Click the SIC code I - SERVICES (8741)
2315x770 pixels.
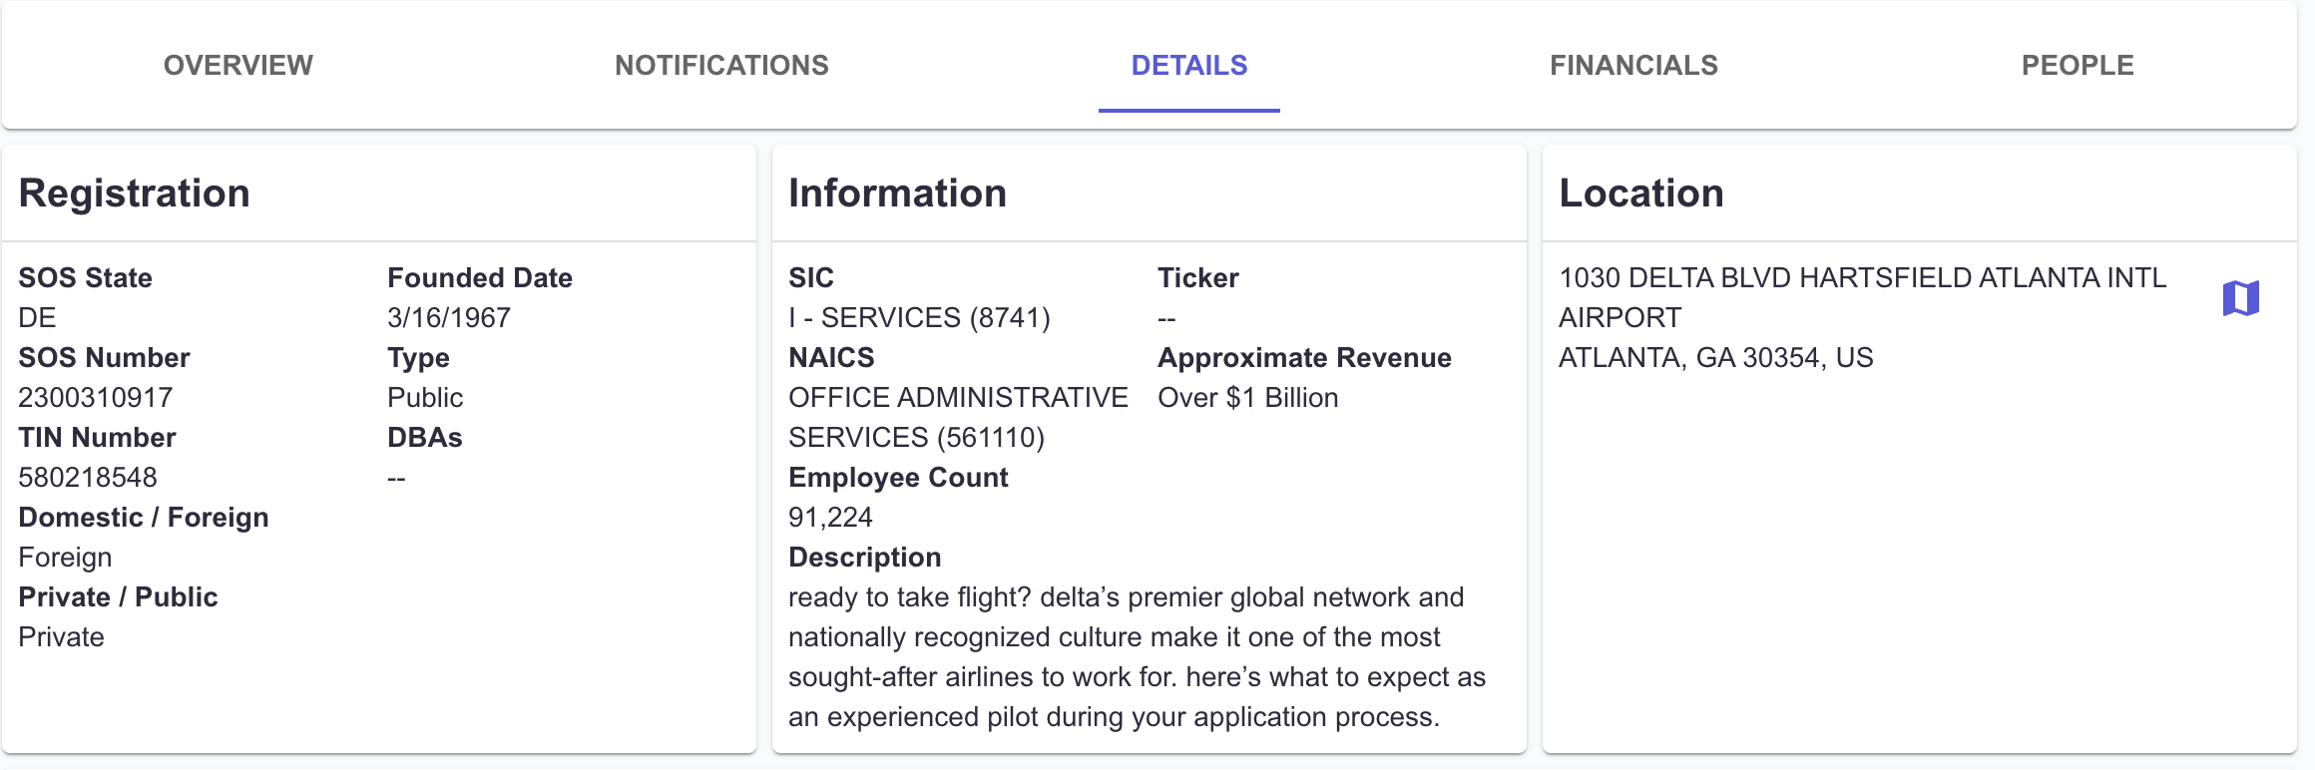point(919,318)
